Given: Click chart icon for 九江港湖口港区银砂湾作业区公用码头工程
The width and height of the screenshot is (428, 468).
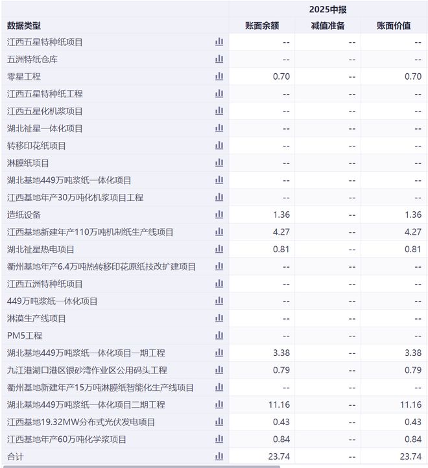Looking at the screenshot, I should 219,370.
